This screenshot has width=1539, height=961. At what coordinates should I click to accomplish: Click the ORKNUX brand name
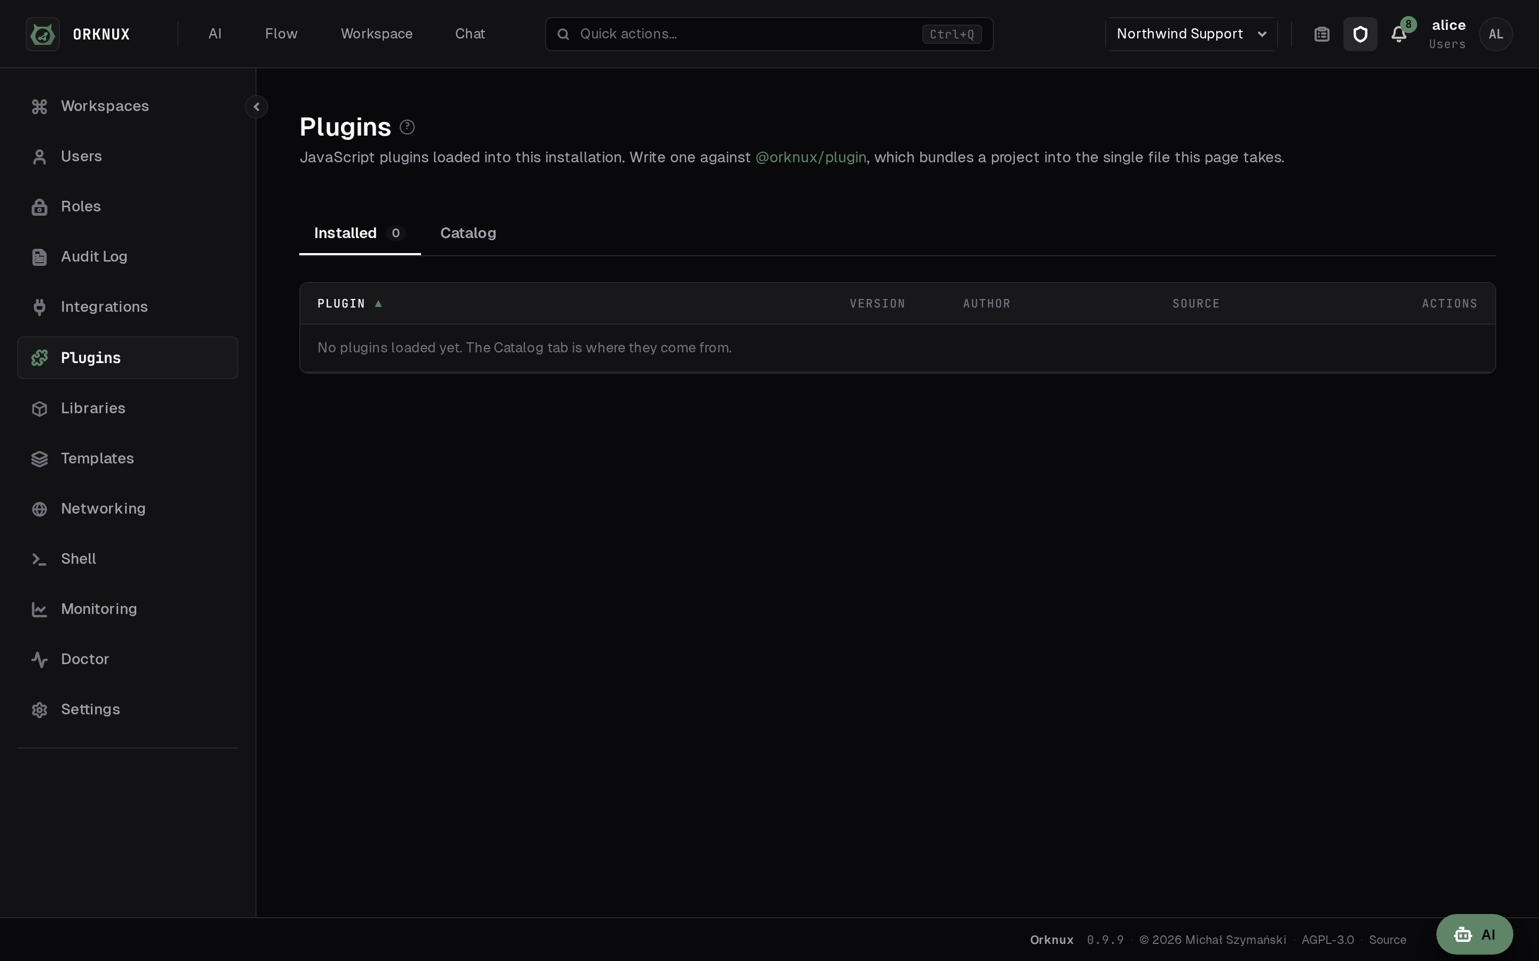101,34
